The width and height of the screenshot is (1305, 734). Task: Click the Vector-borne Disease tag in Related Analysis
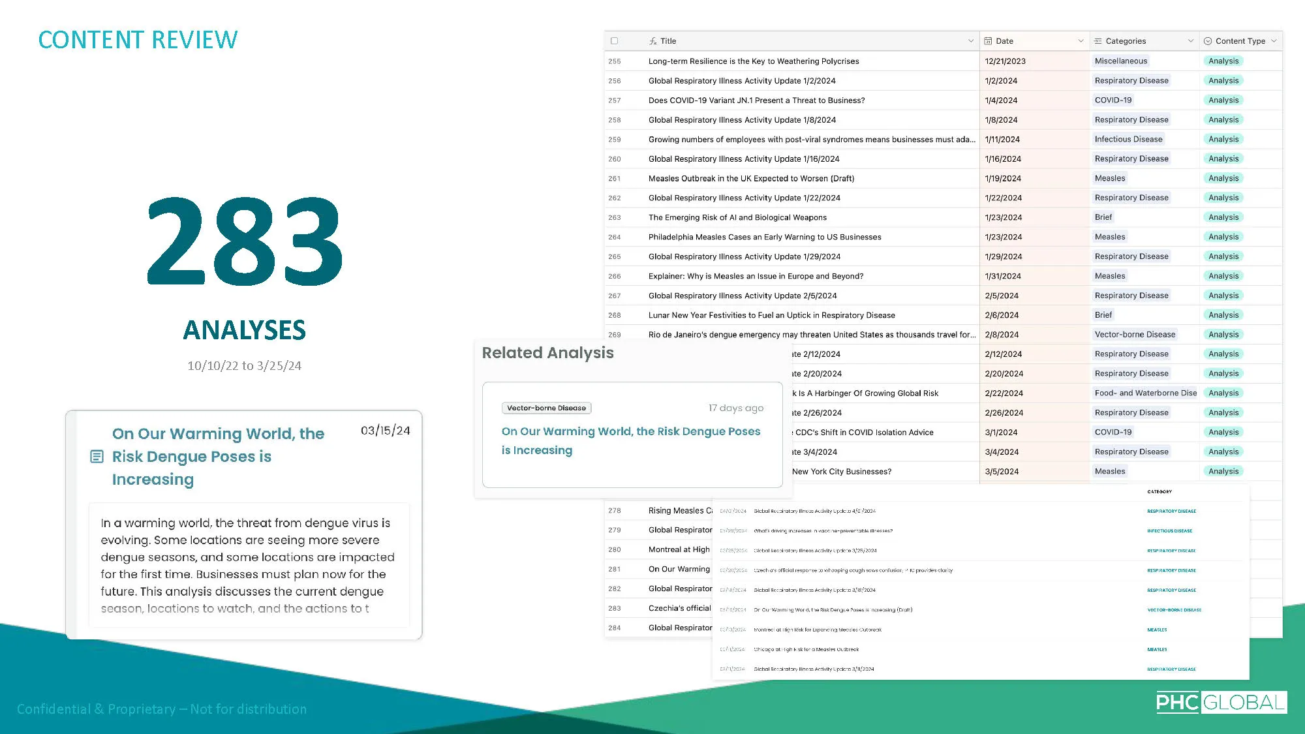point(546,408)
